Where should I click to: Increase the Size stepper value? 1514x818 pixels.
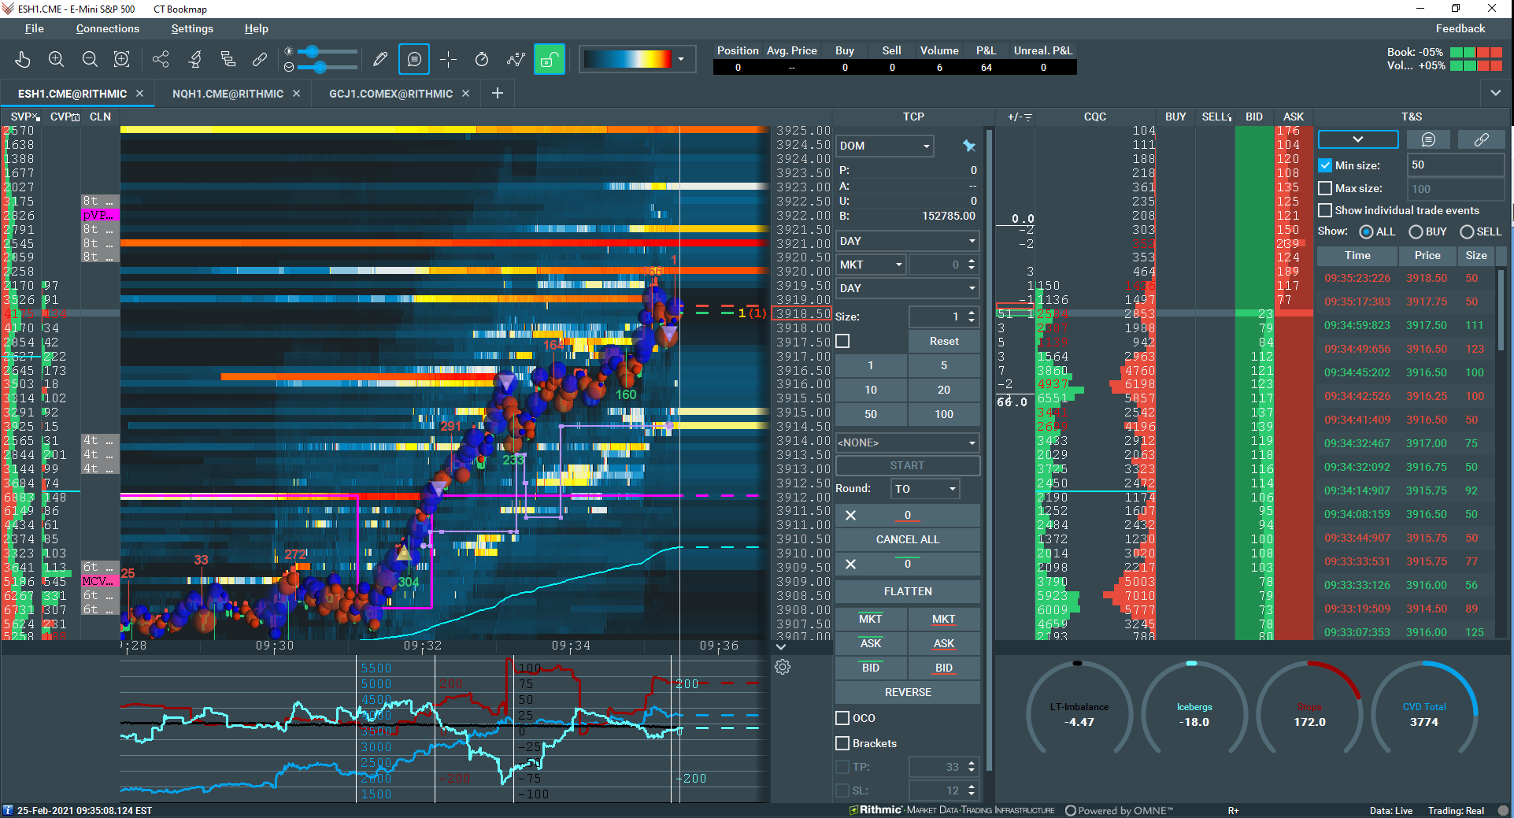click(x=972, y=313)
